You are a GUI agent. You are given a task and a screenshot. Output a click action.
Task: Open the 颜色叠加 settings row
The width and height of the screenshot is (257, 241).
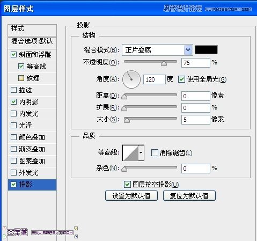(32, 137)
